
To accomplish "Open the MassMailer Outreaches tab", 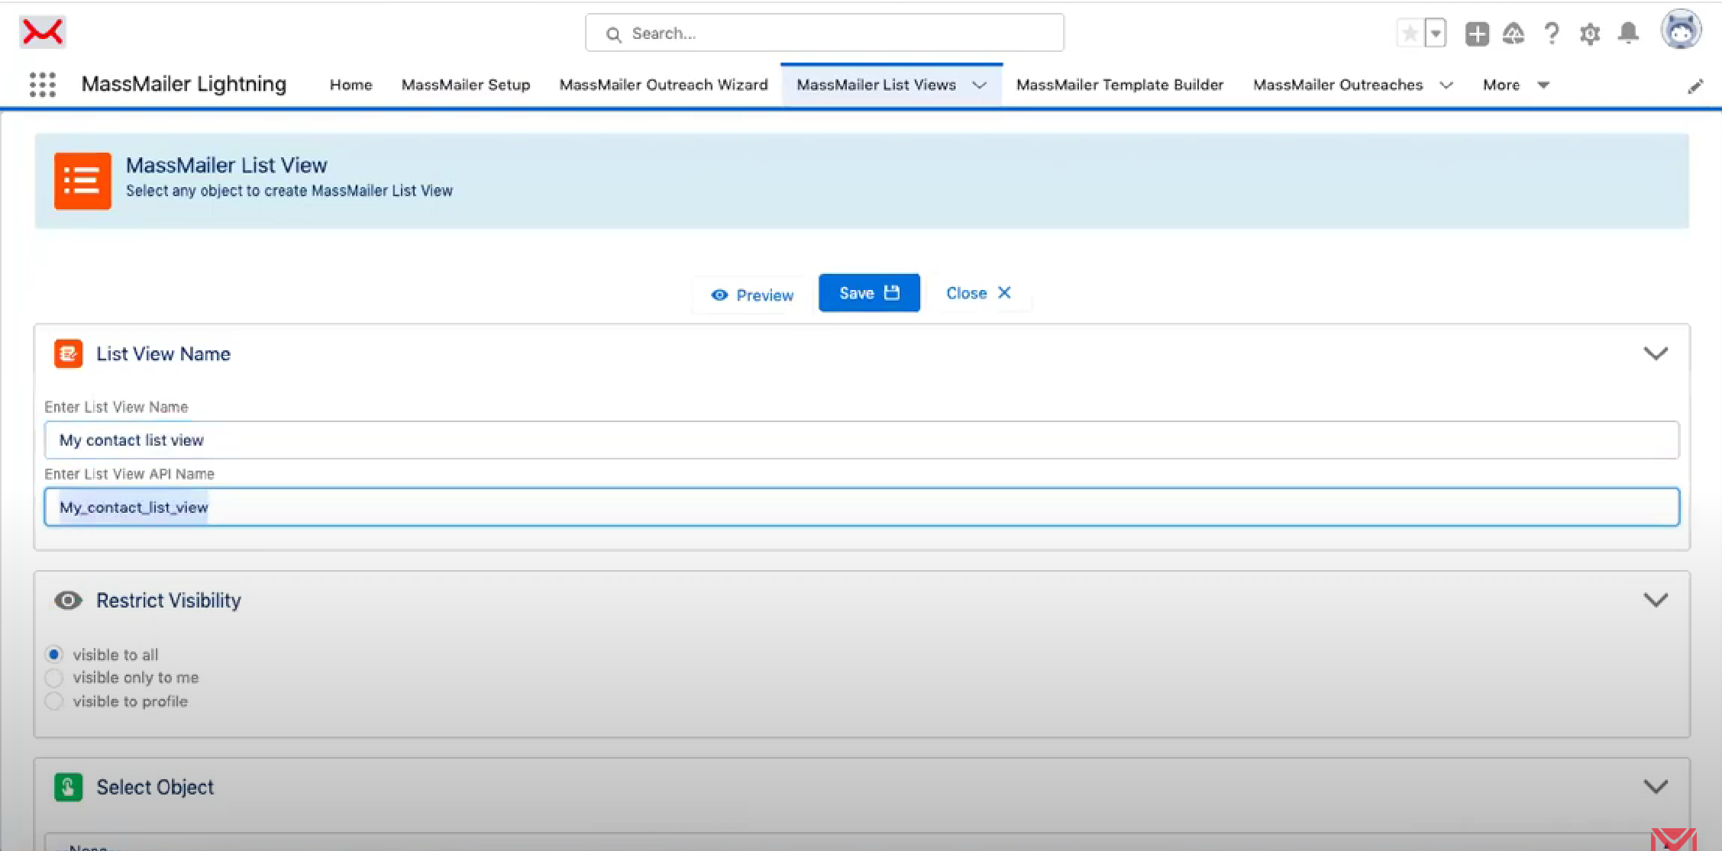I will tap(1338, 85).
